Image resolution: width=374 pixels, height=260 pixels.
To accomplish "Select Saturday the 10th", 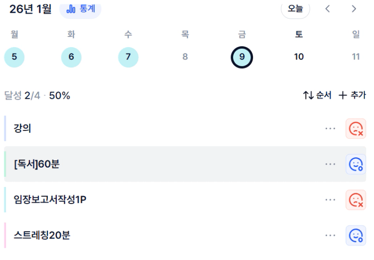I will [299, 57].
